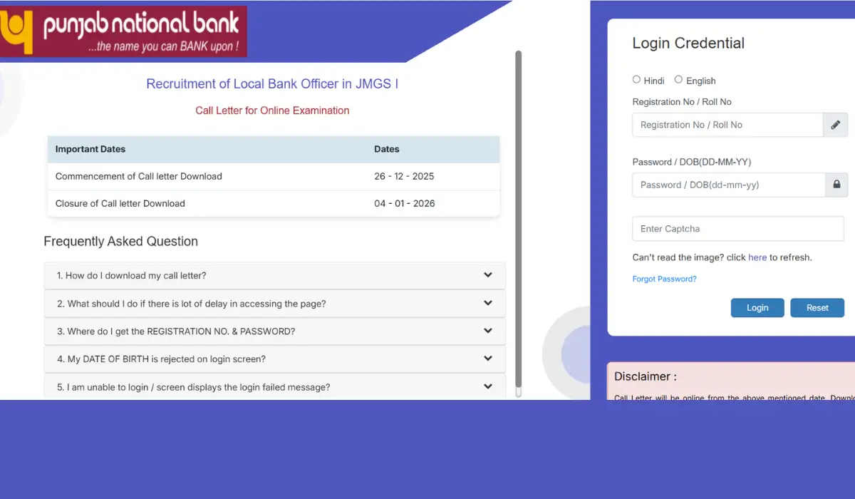Screen dimensions: 855x499
Task: Click the Enter Captcha field
Action: click(737, 228)
